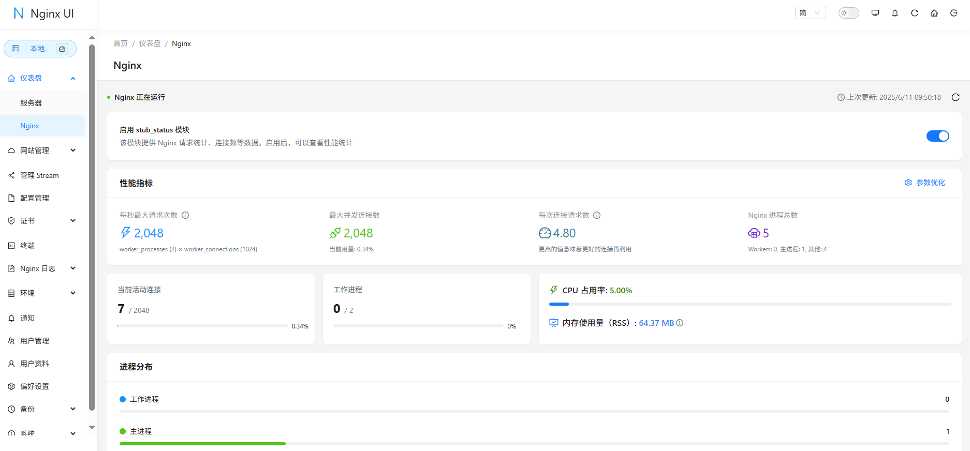Open 偏好设置 page
The height and width of the screenshot is (451, 970).
click(x=42, y=386)
